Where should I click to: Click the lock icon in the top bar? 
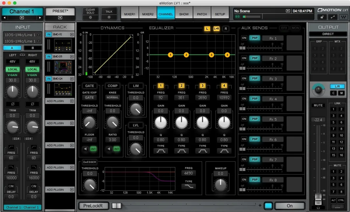[x=322, y=17]
